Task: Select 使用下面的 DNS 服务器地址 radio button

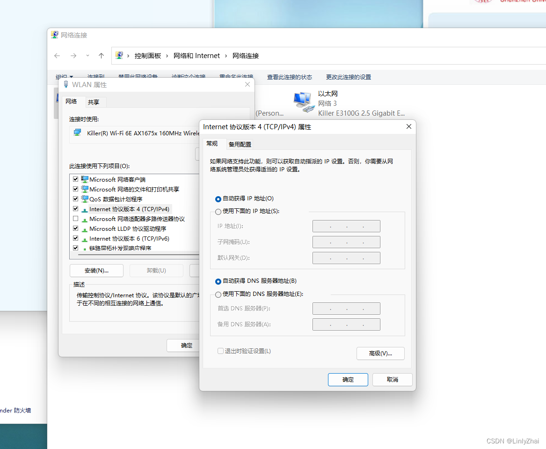Action: (x=218, y=294)
